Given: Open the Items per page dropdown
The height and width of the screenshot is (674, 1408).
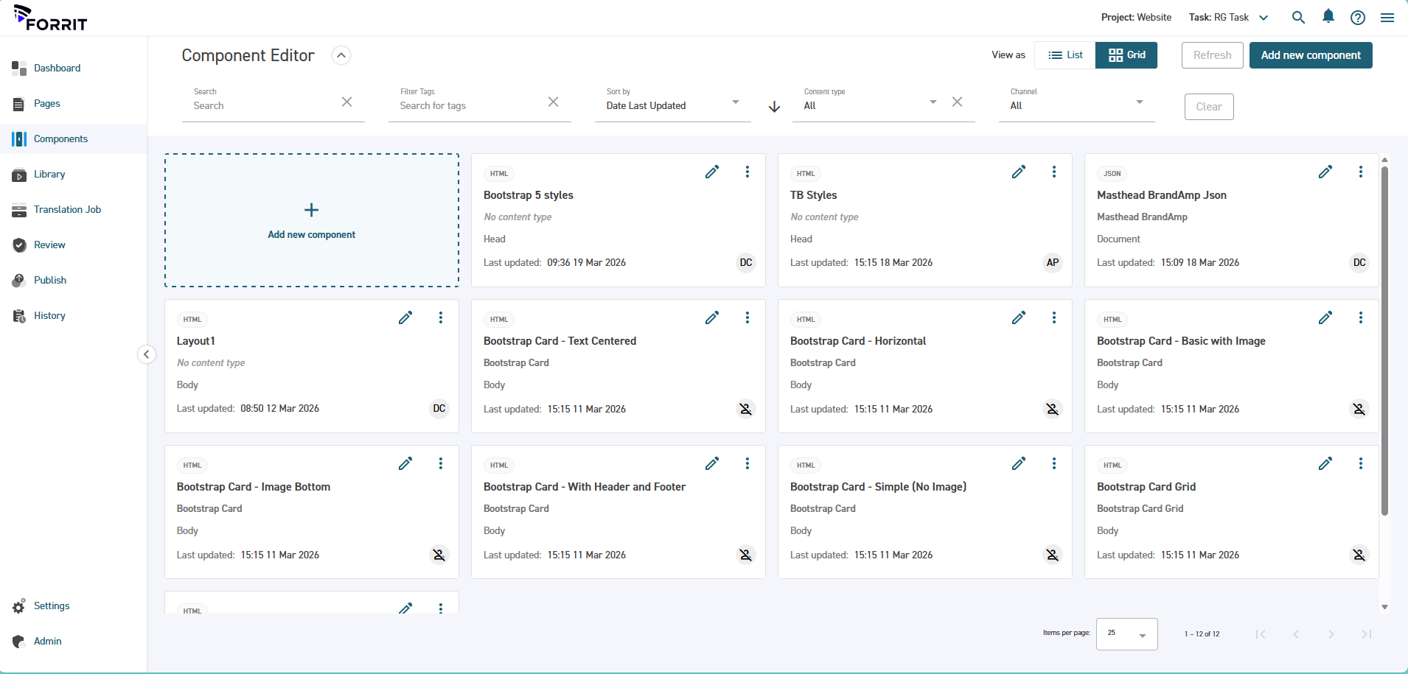Looking at the screenshot, I should 1126,633.
